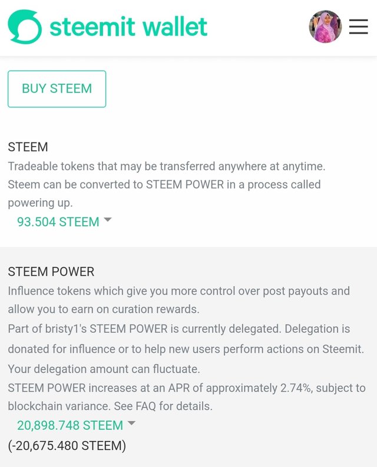This screenshot has height=467, width=377.
Task: Expand the 93.504 STEEM balance dropdown
Action: point(64,222)
